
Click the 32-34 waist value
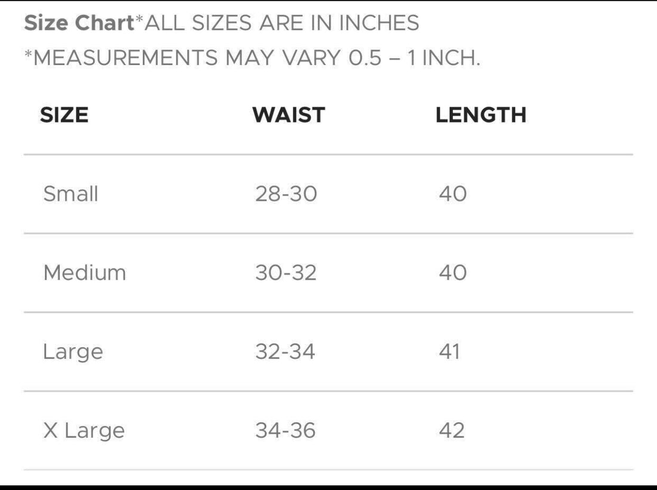[285, 351]
